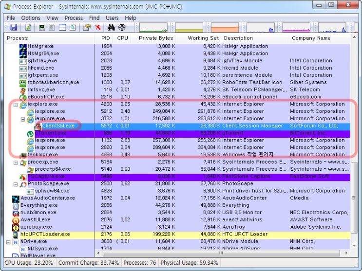
Task: Open the Options menu
Action: 31,18
